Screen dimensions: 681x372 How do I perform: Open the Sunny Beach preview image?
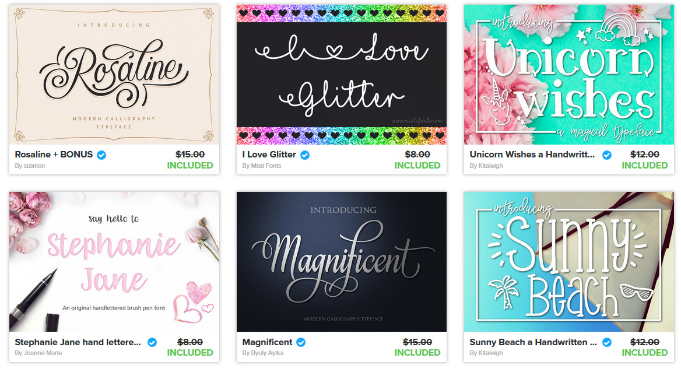tap(569, 262)
